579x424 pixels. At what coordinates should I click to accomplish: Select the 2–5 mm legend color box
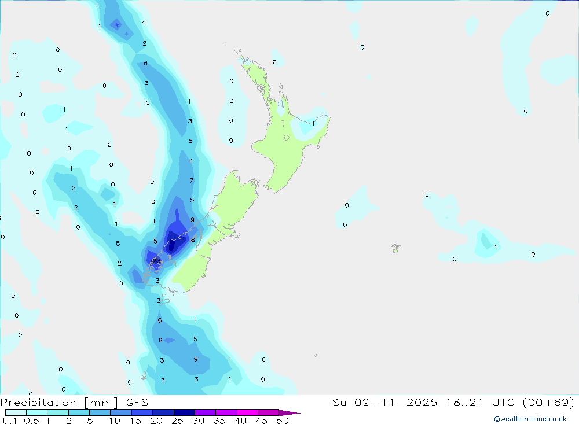[x=79, y=412]
